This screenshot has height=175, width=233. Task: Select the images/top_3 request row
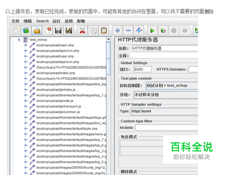pyautogui.click(x=71, y=151)
